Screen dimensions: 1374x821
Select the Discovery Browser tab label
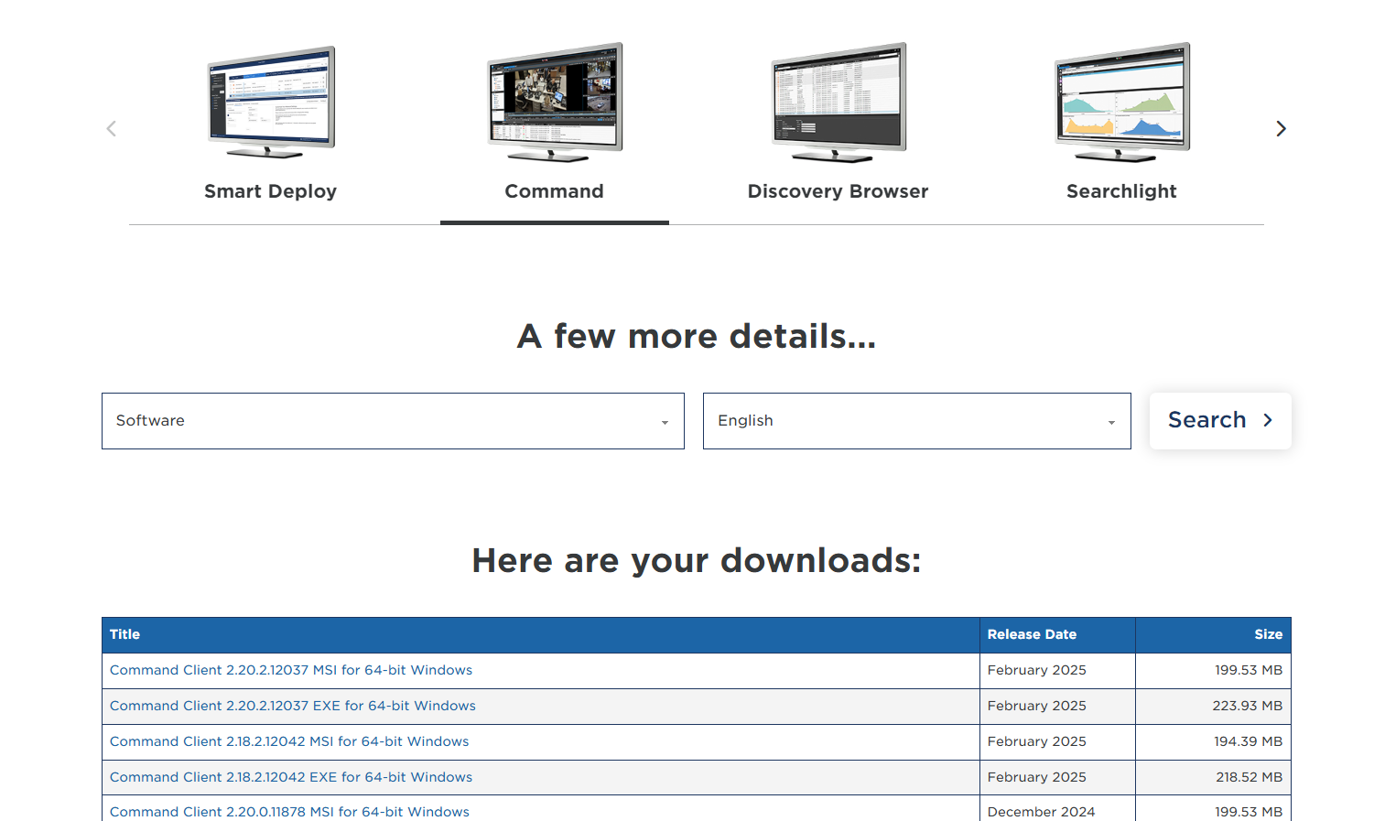click(x=838, y=191)
